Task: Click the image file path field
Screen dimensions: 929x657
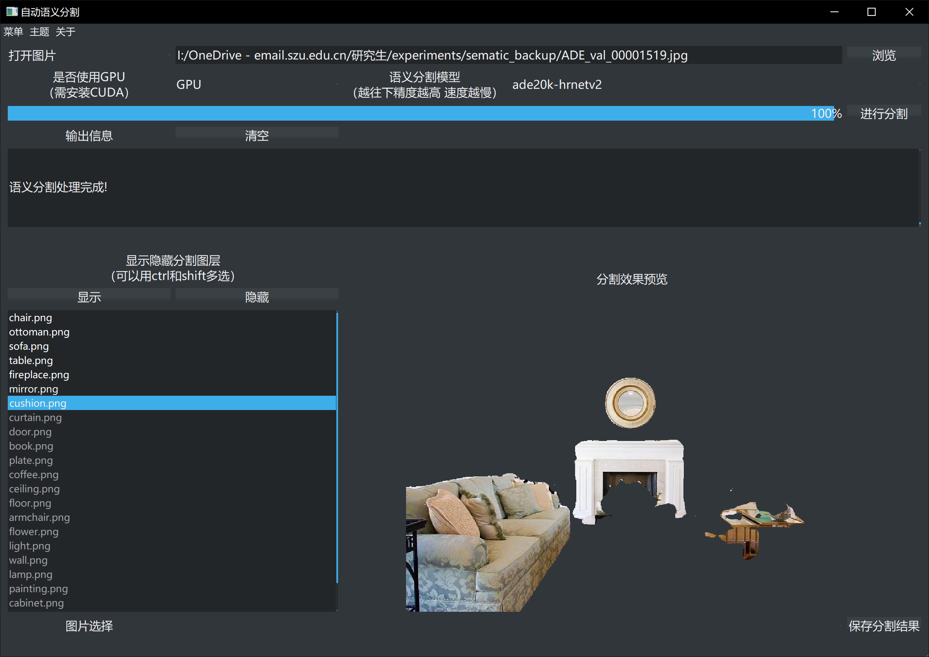Action: point(508,55)
